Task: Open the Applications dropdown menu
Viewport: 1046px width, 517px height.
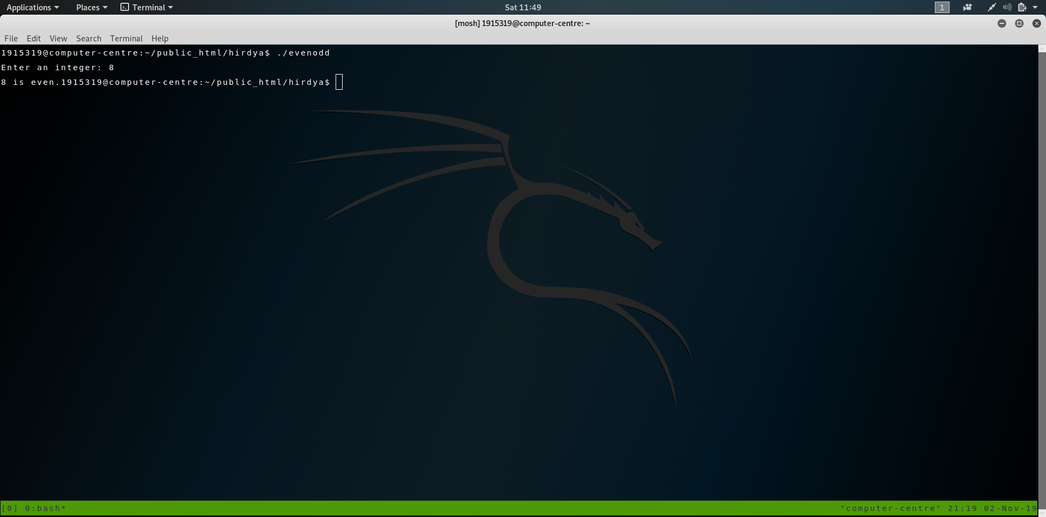Action: (33, 7)
